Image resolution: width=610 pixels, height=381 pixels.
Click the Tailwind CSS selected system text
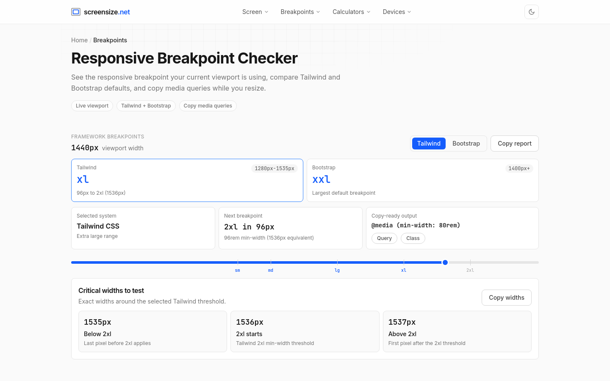(x=98, y=226)
